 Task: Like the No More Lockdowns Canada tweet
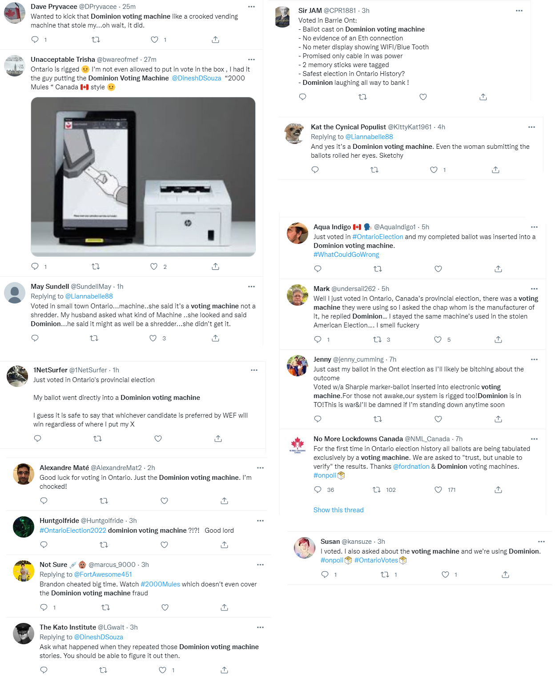point(438,490)
